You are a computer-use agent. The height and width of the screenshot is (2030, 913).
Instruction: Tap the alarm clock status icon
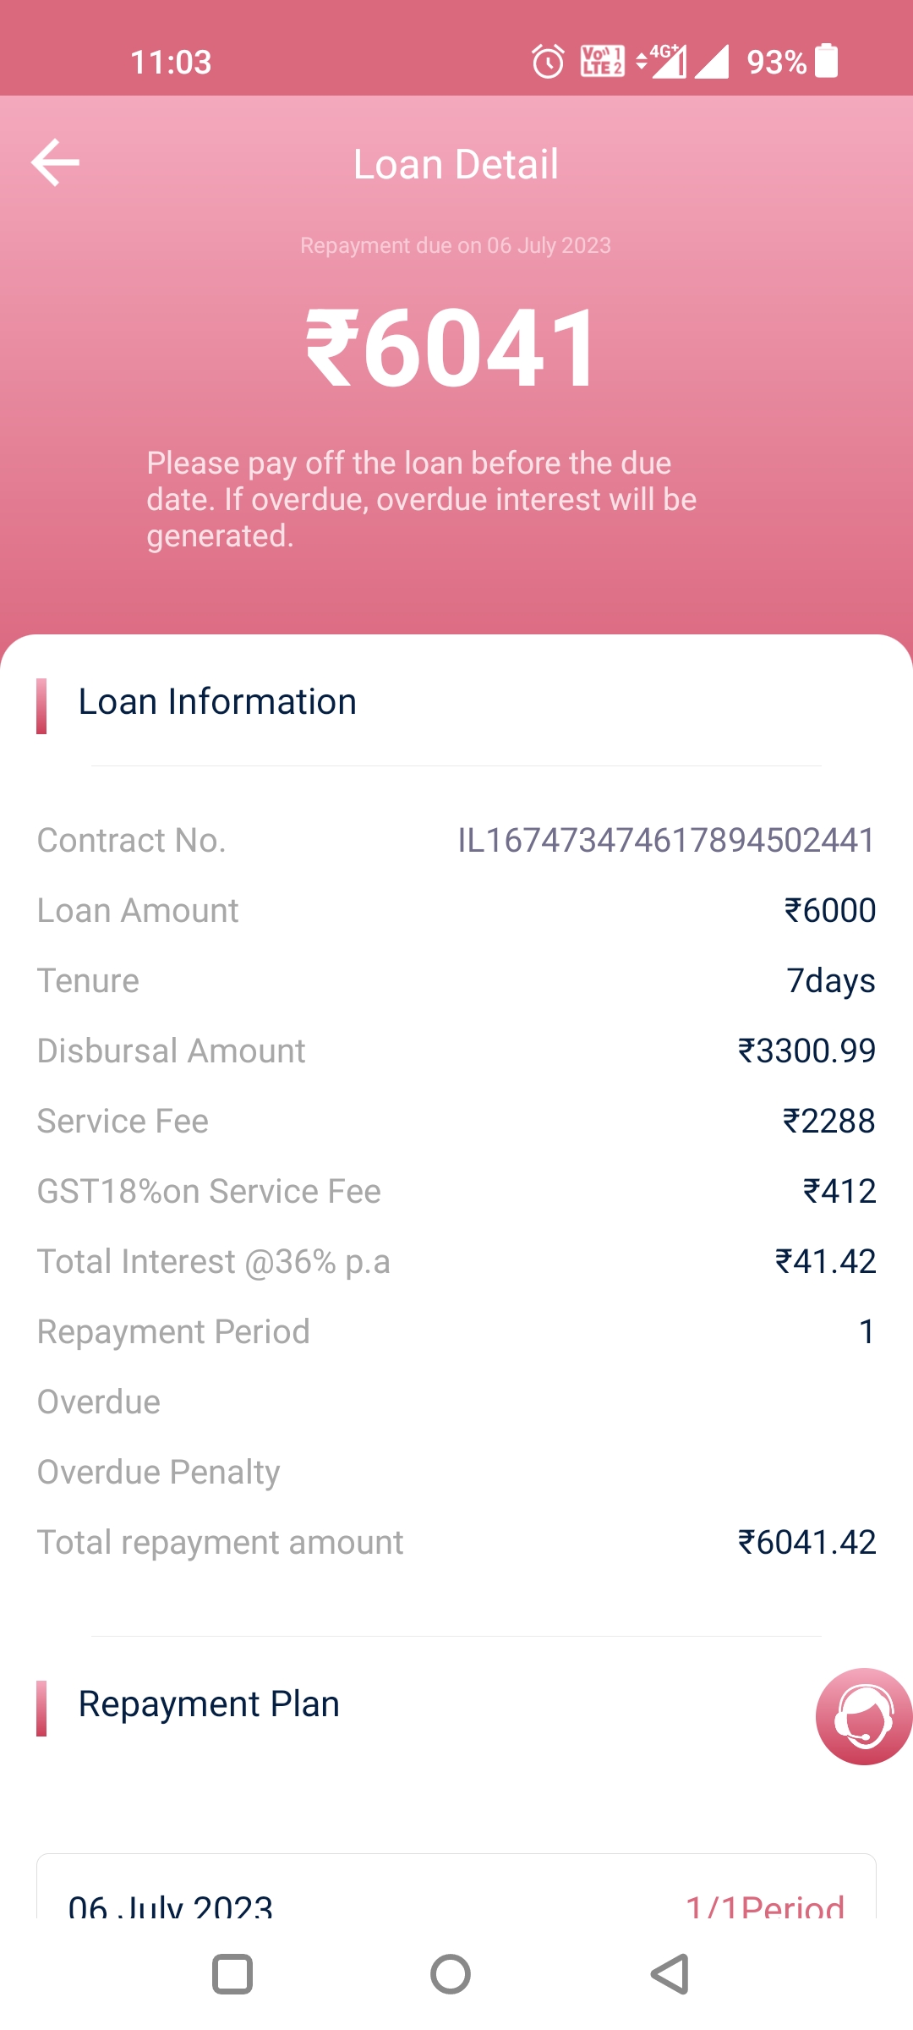click(548, 62)
